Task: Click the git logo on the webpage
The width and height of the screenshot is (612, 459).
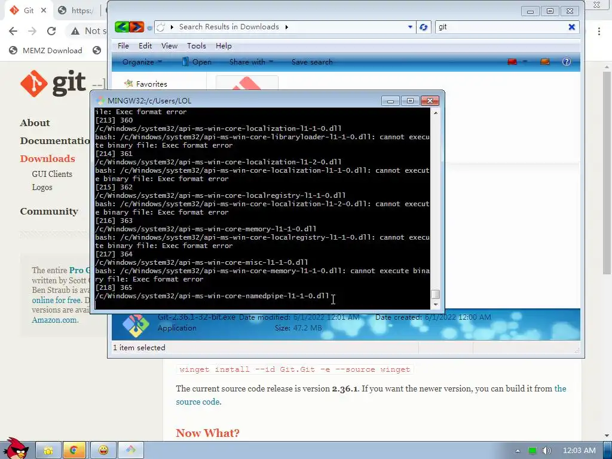Action: pos(53,84)
